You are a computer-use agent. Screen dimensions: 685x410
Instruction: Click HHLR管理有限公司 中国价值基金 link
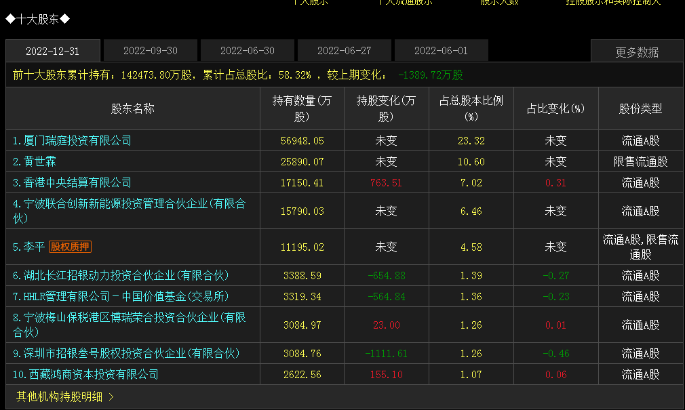(x=121, y=296)
